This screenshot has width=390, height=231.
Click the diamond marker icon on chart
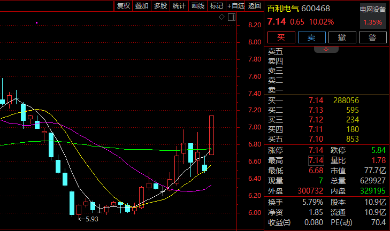pos(222,17)
